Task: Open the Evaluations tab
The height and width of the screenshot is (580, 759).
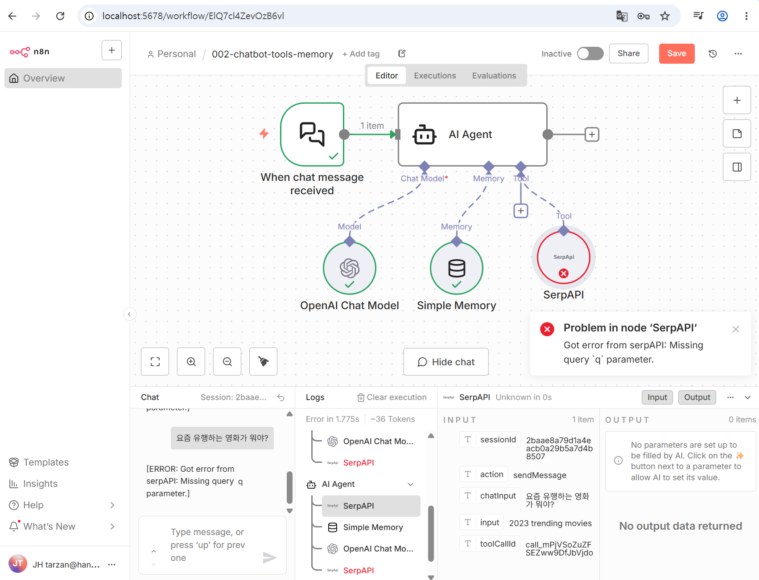Action: (494, 76)
